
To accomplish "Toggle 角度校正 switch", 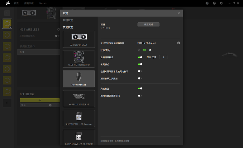I will [x=140, y=88].
